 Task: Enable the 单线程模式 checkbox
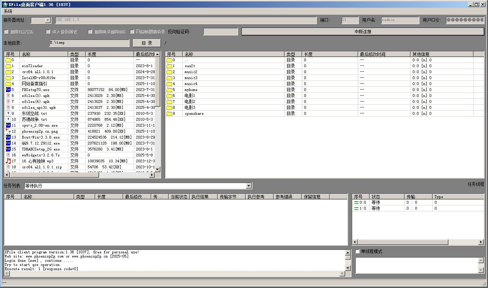[357, 251]
